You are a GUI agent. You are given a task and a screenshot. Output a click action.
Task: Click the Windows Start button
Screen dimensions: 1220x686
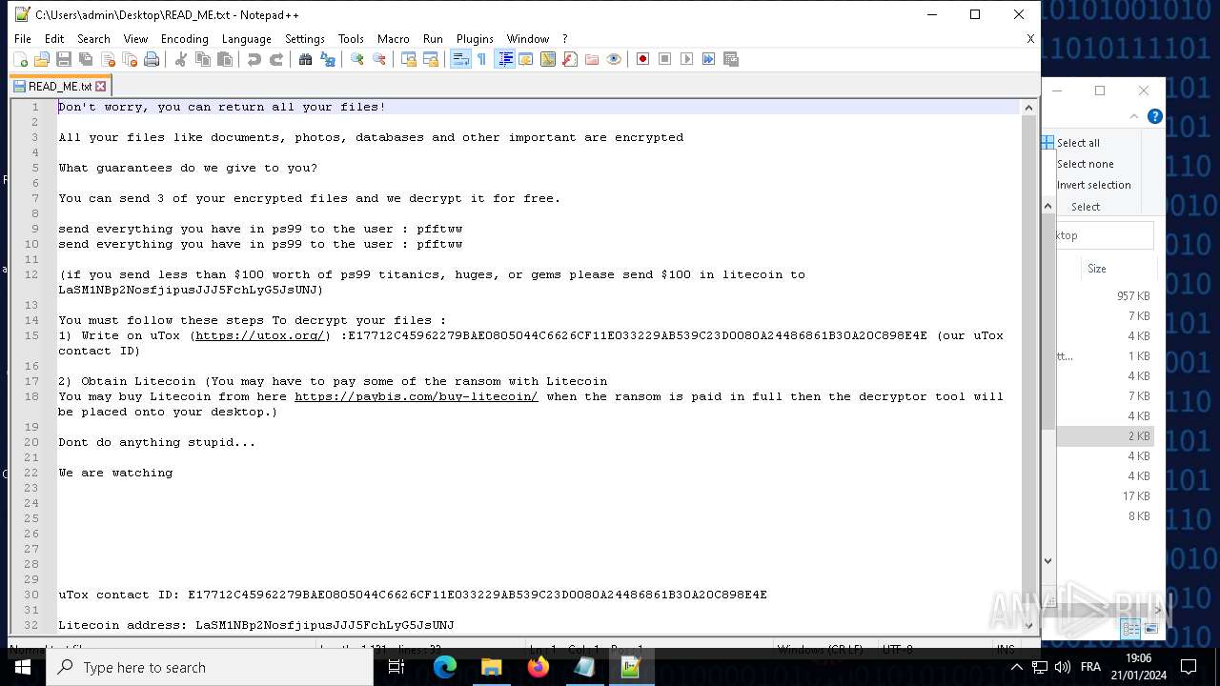(x=22, y=667)
